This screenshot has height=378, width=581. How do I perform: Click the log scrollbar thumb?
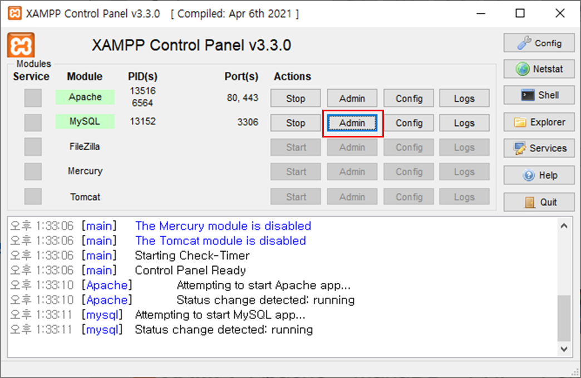point(564,318)
